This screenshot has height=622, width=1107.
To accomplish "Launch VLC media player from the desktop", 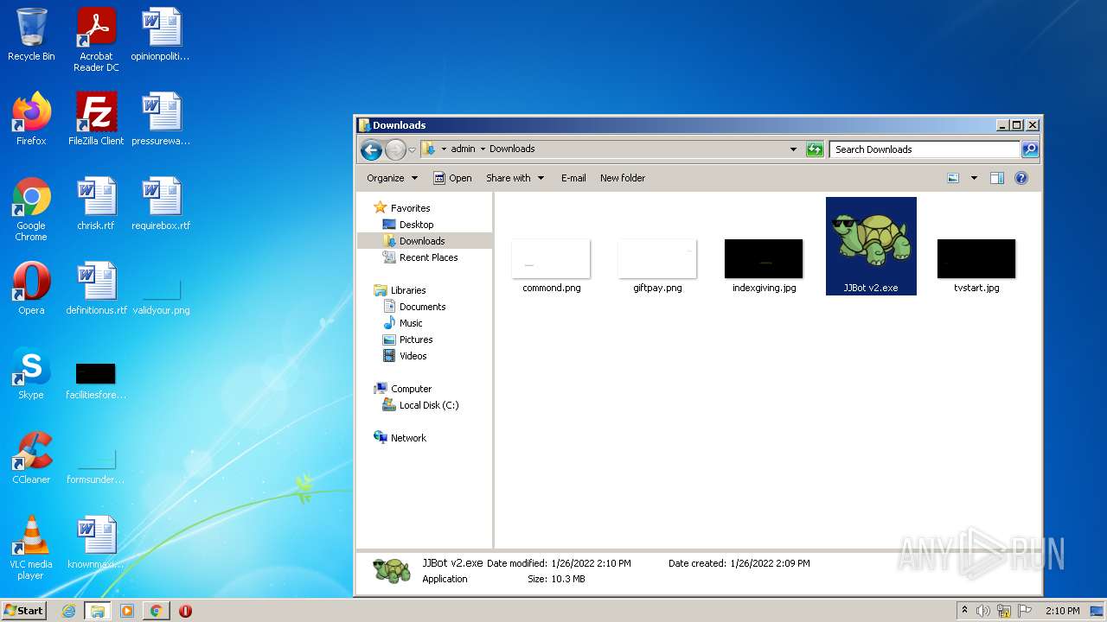I will click(x=31, y=548).
